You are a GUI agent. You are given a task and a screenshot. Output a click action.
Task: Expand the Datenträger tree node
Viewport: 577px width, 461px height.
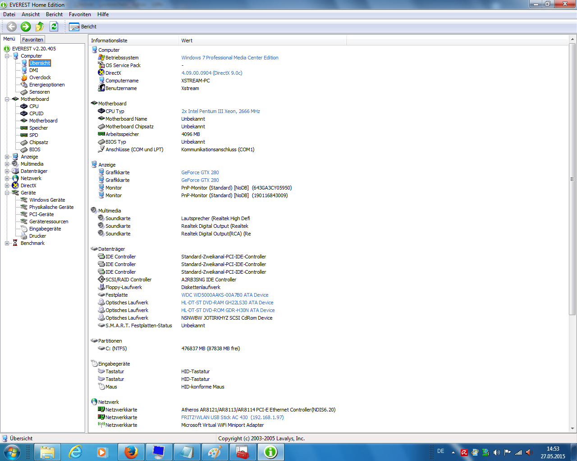click(x=7, y=171)
